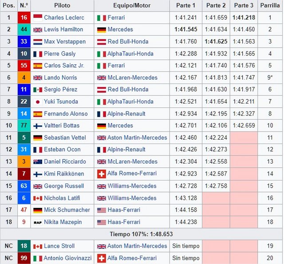Click the German flag beside Sebastian Vettel
This screenshot has width=284, height=264.
click(x=38, y=138)
